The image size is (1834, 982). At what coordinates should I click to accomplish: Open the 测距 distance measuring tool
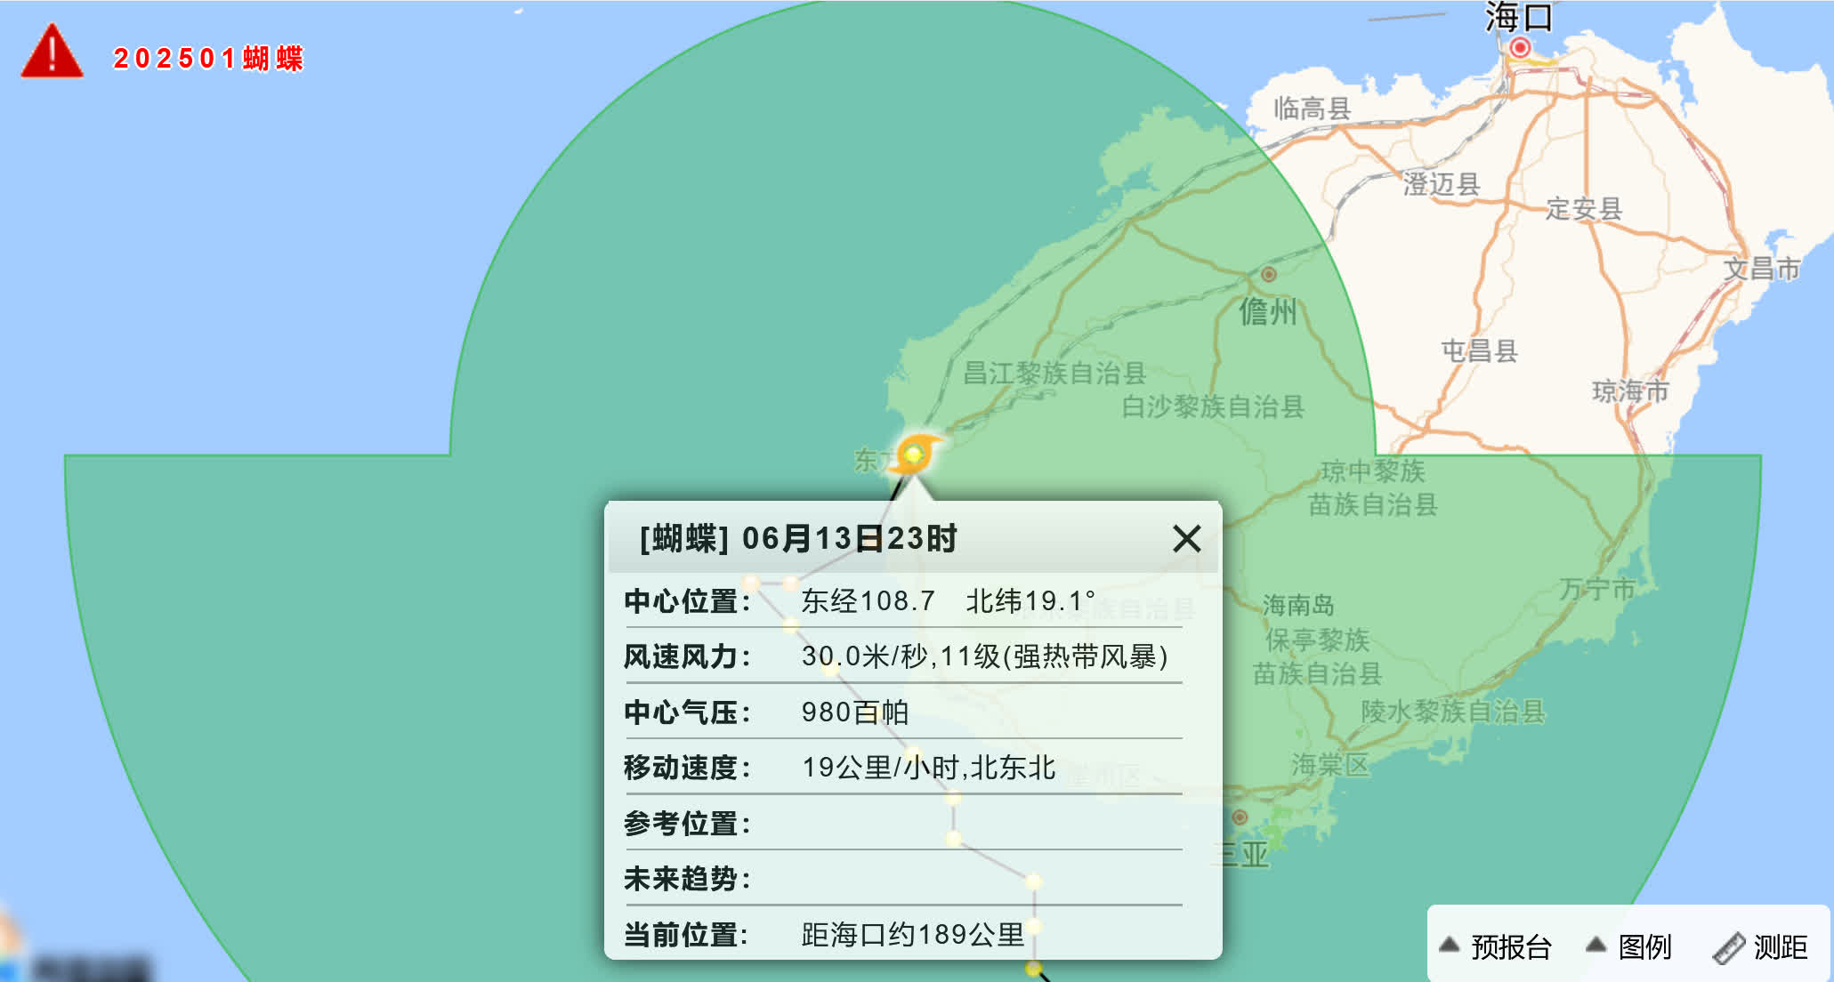[1779, 946]
